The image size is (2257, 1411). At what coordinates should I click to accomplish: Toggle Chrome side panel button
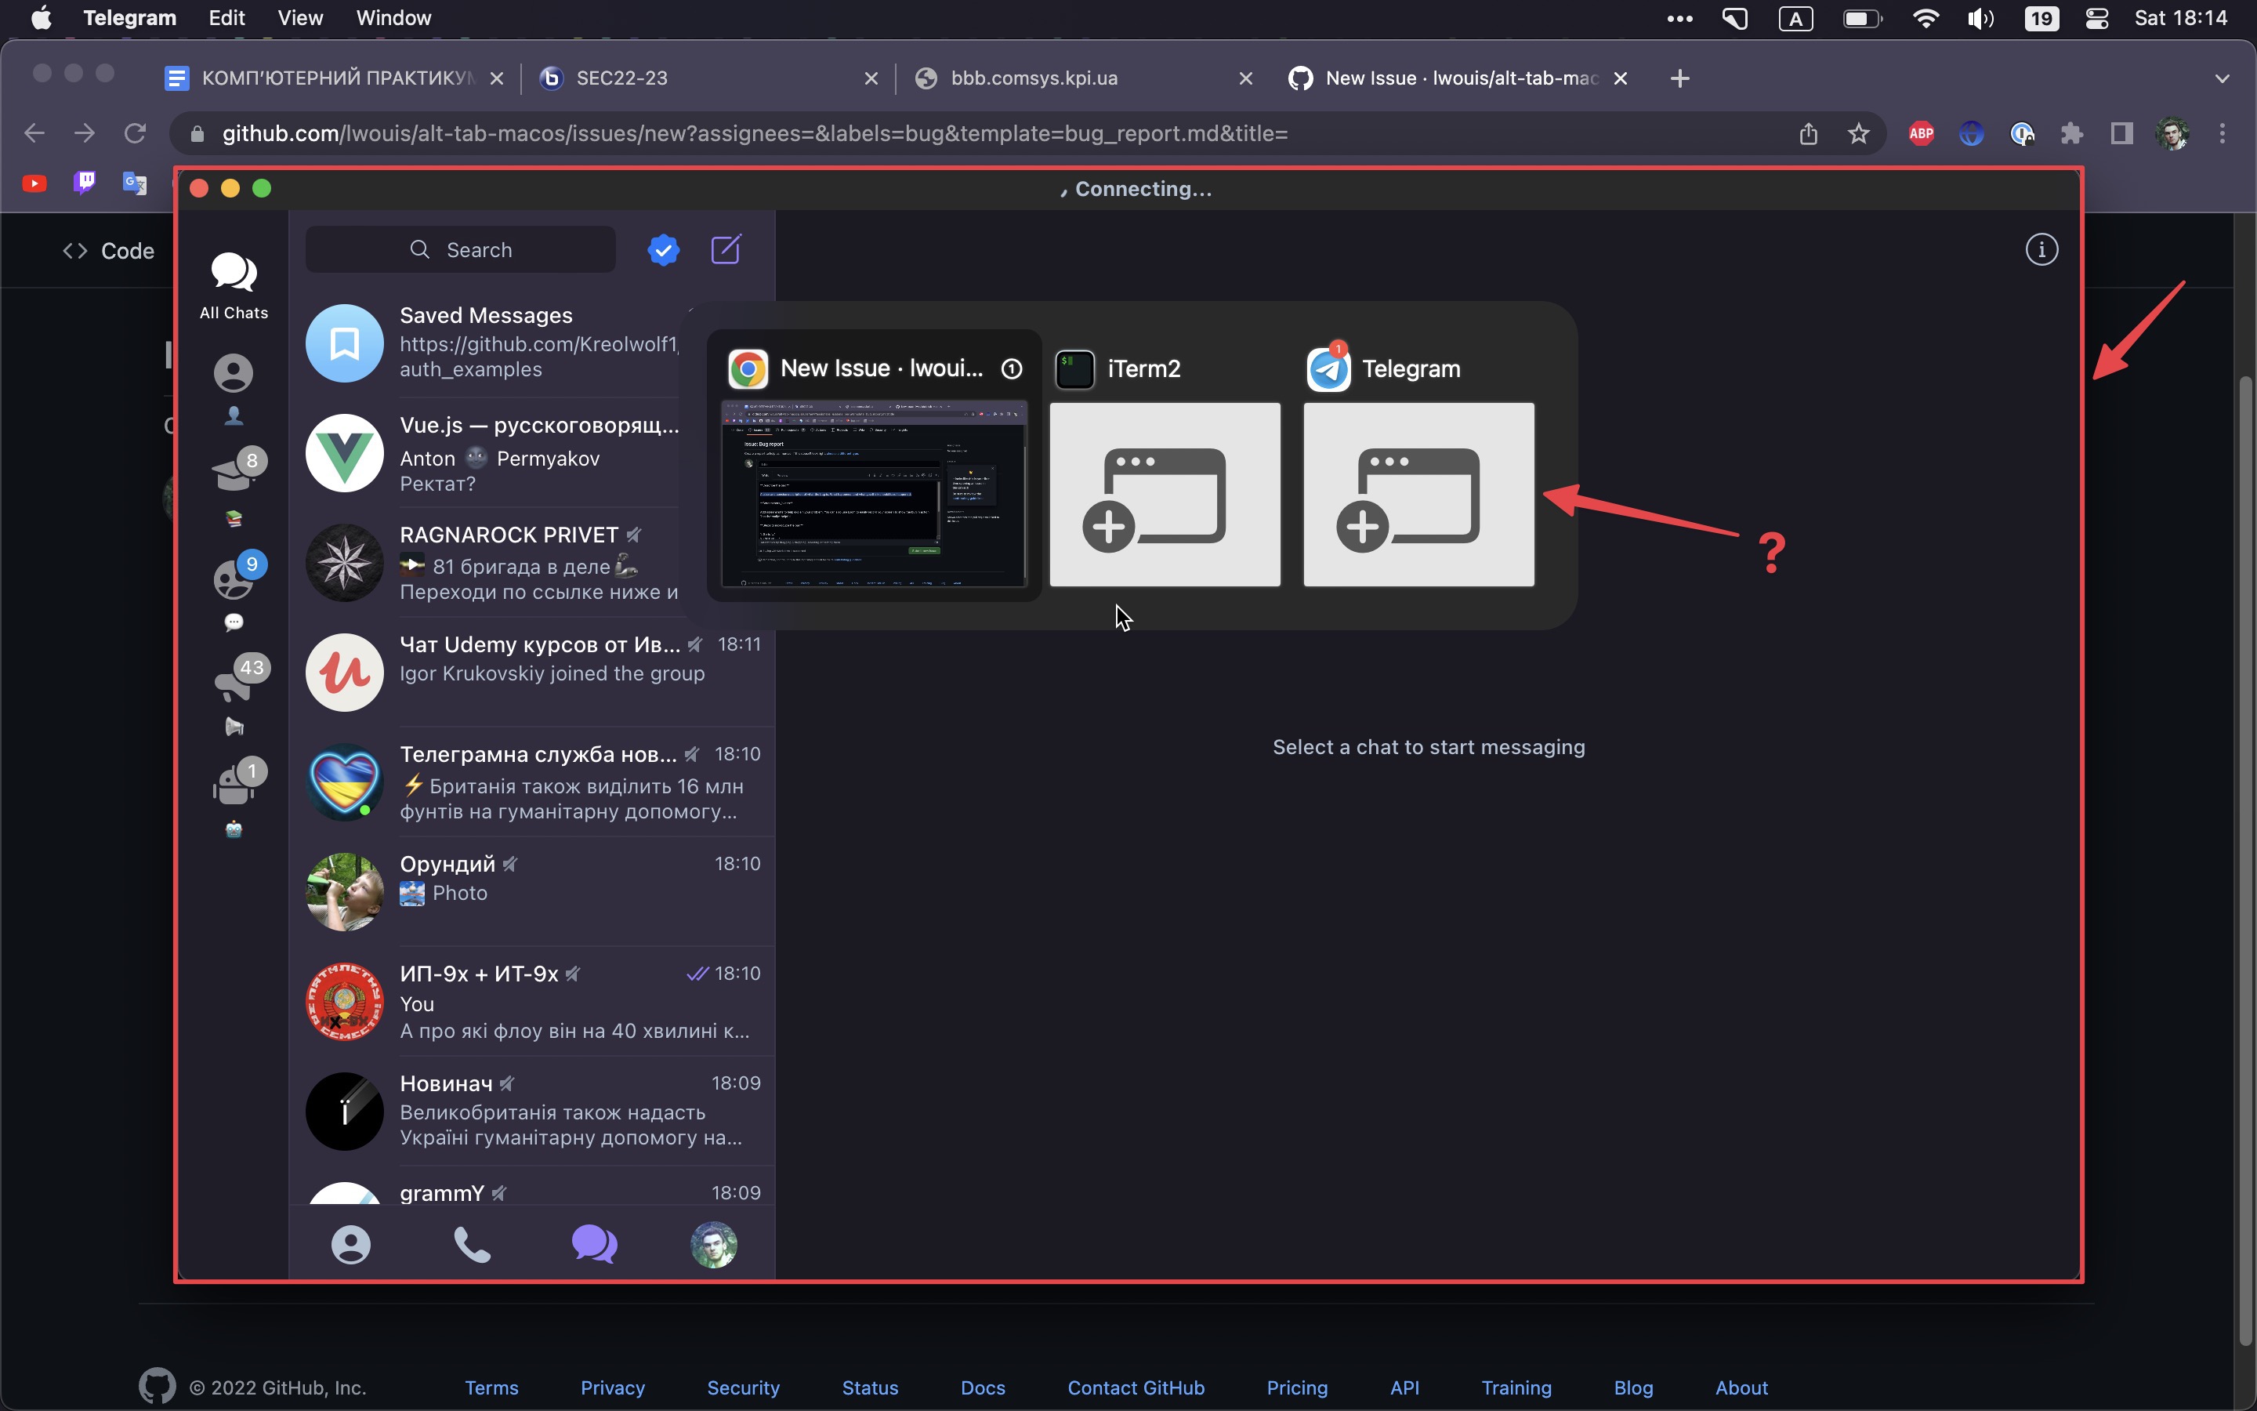[x=2121, y=133]
